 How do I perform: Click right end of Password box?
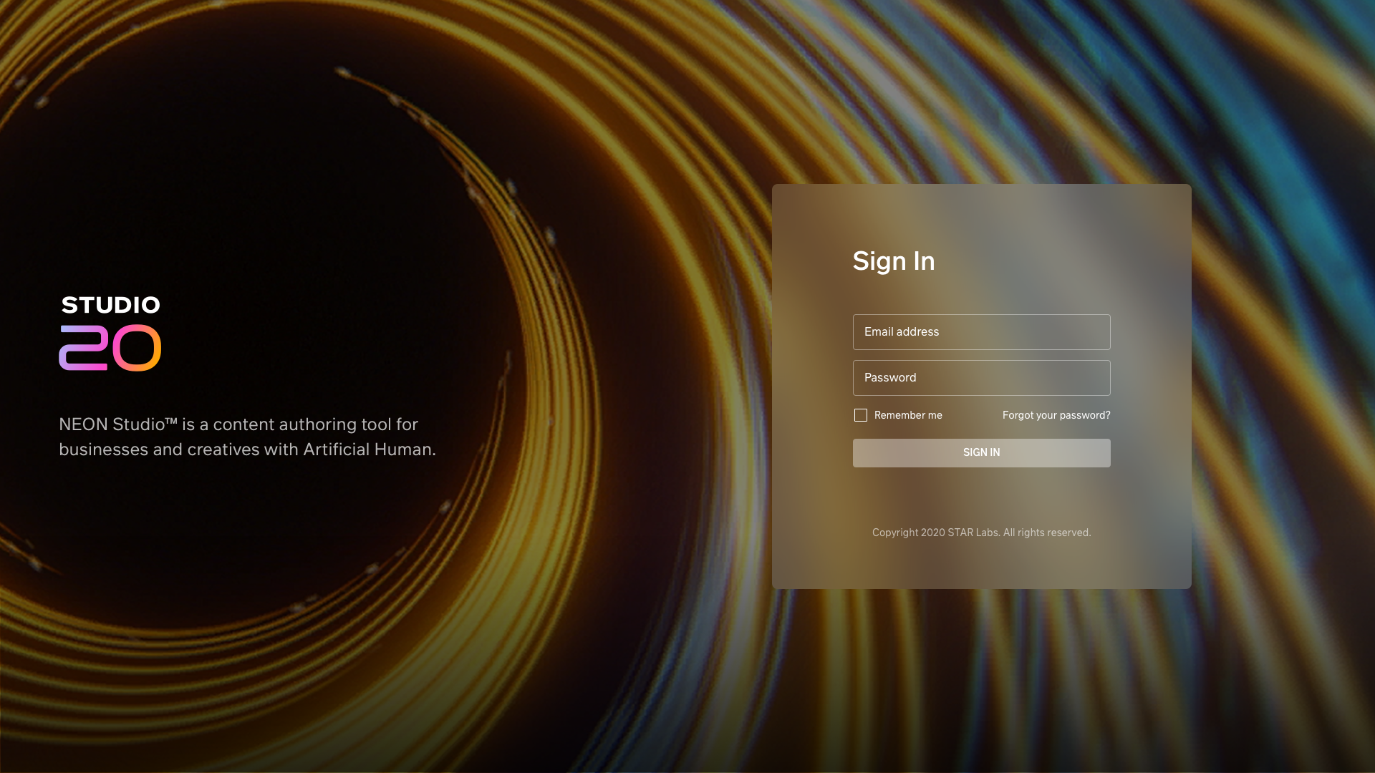tap(1096, 378)
